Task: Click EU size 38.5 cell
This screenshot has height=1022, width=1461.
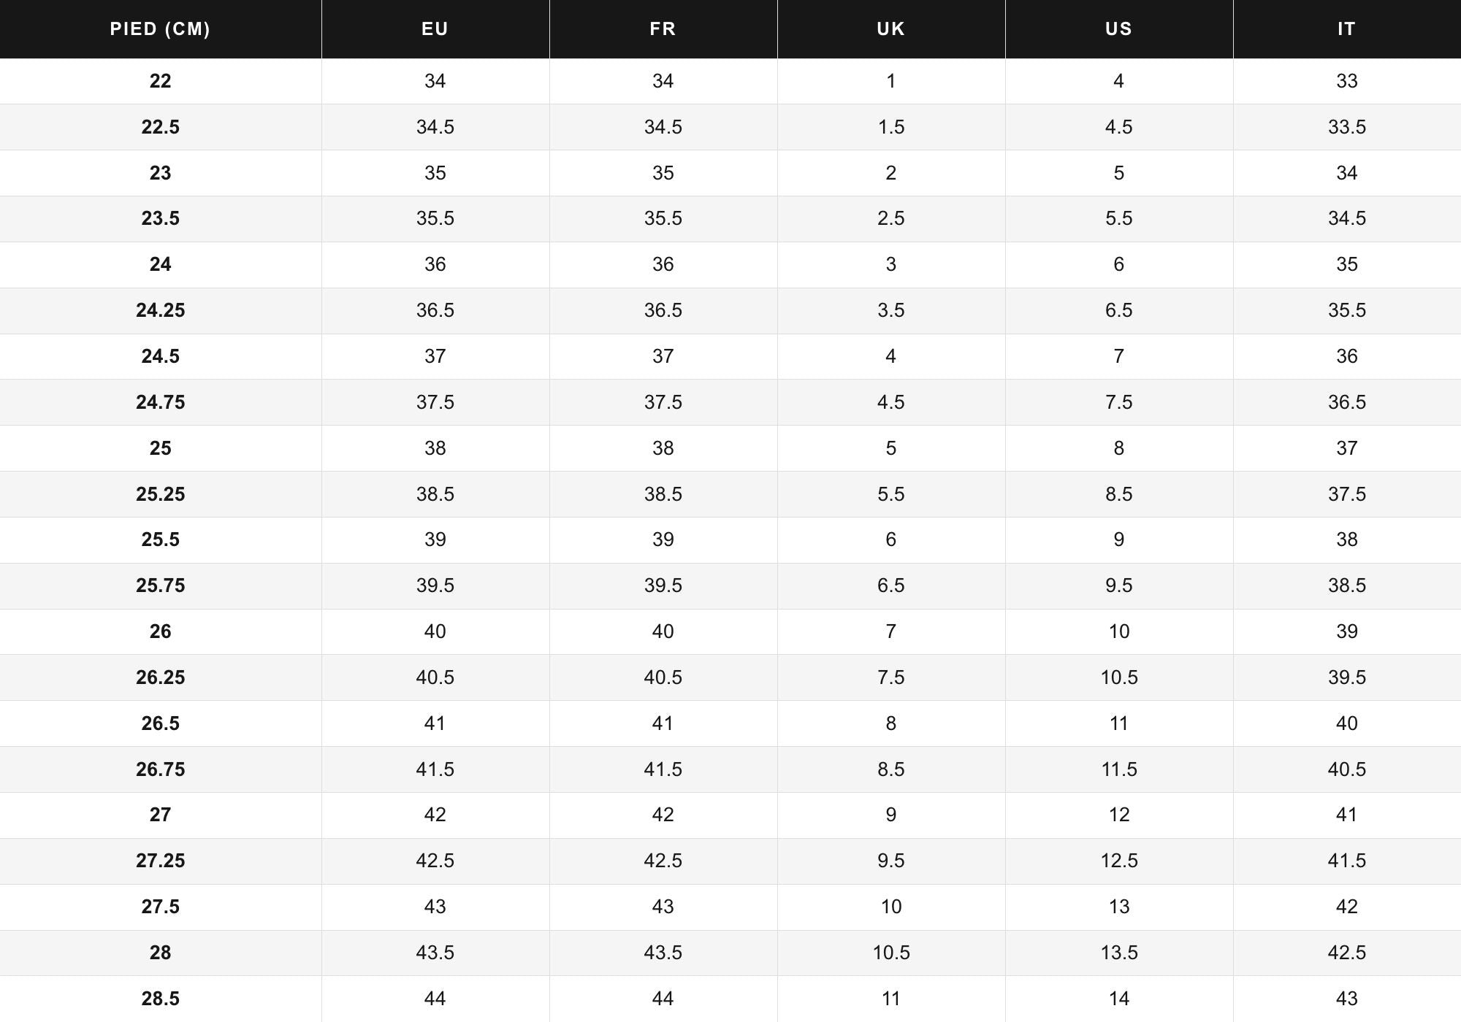Action: (435, 494)
